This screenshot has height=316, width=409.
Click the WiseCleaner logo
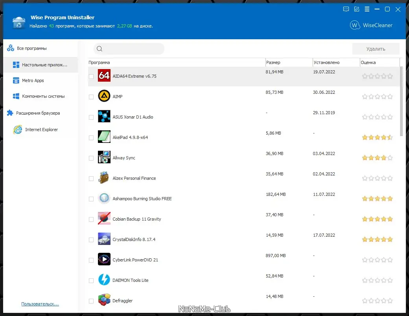[371, 25]
